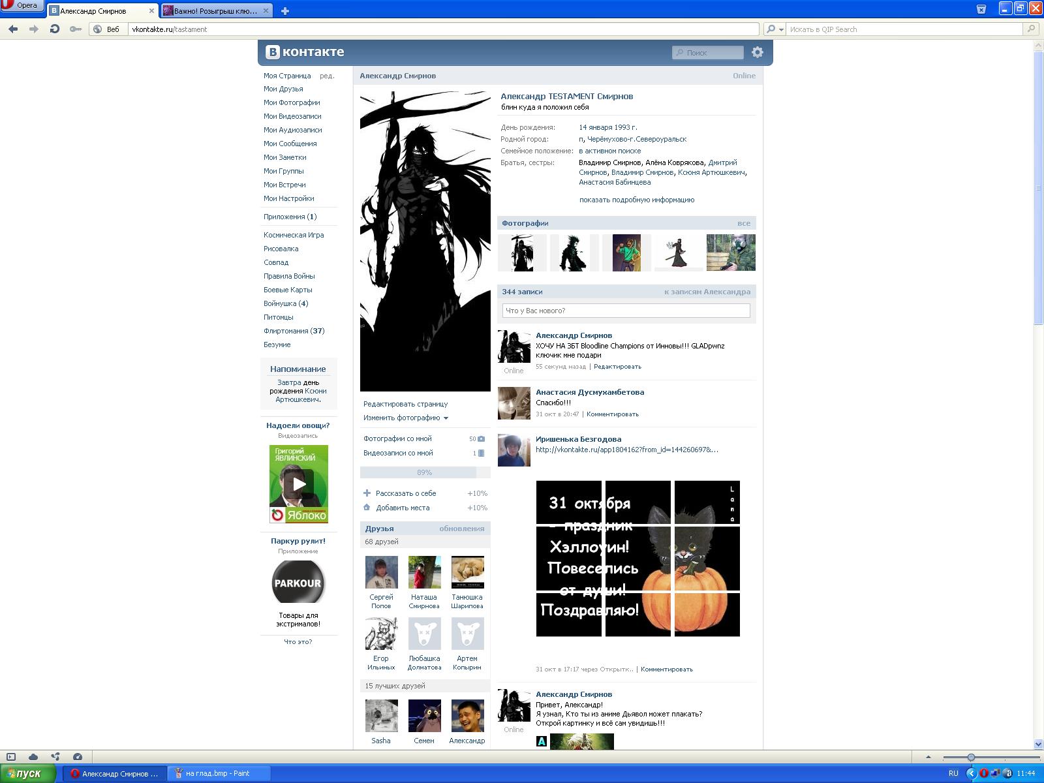
Task: Click the VKontakte logo in header
Action: coord(305,52)
